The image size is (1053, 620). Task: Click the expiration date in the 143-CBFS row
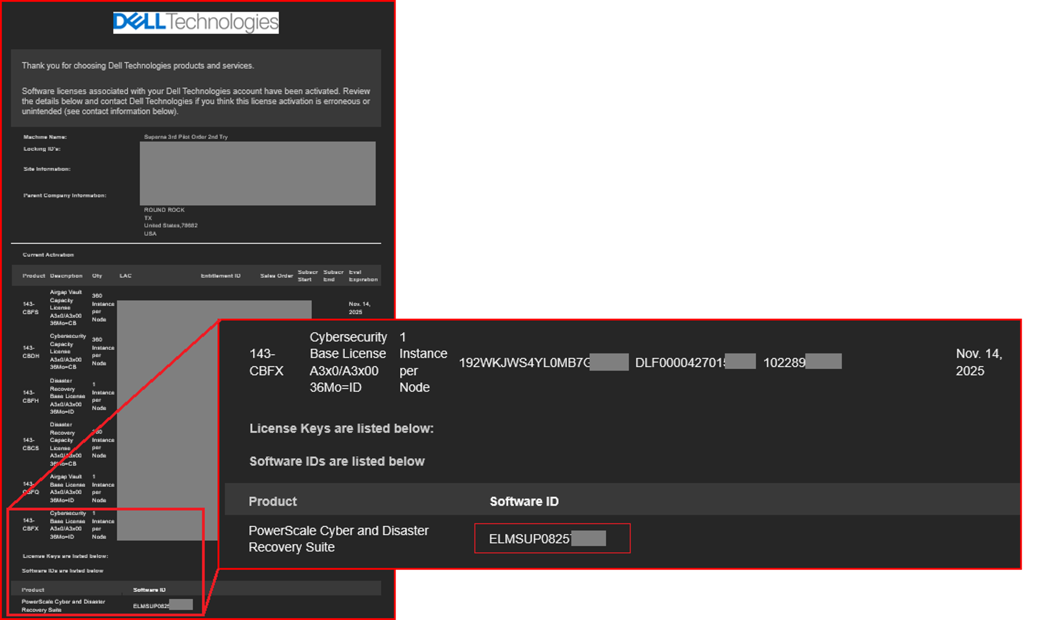click(360, 308)
